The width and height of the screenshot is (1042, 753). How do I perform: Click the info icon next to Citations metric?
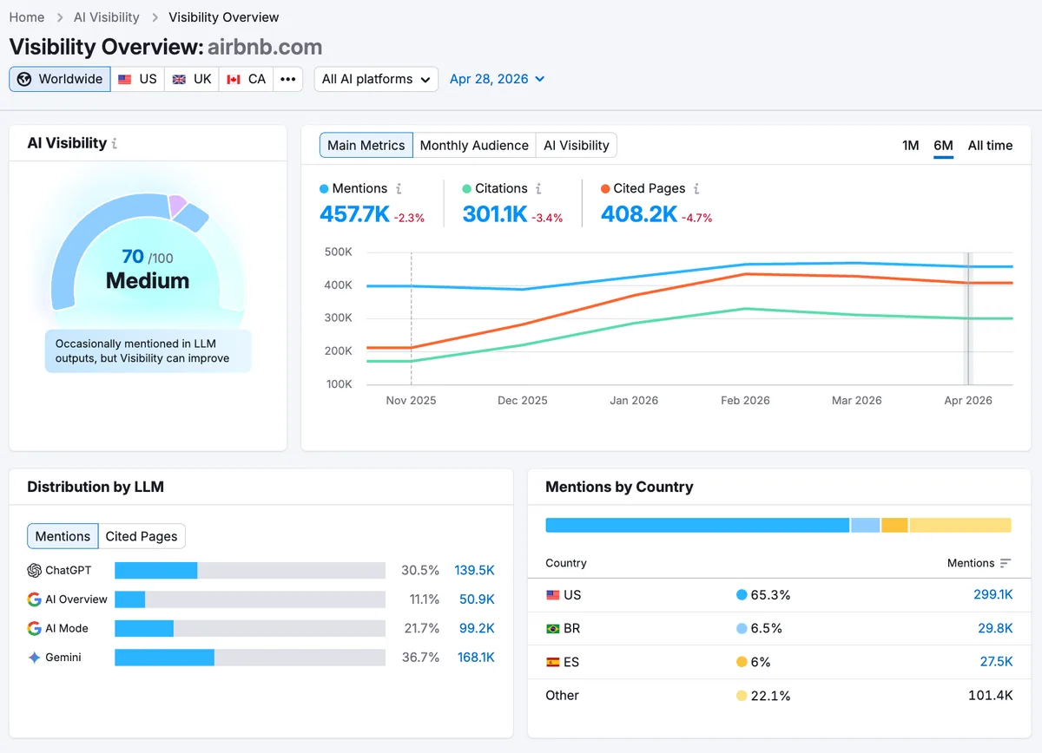538,188
